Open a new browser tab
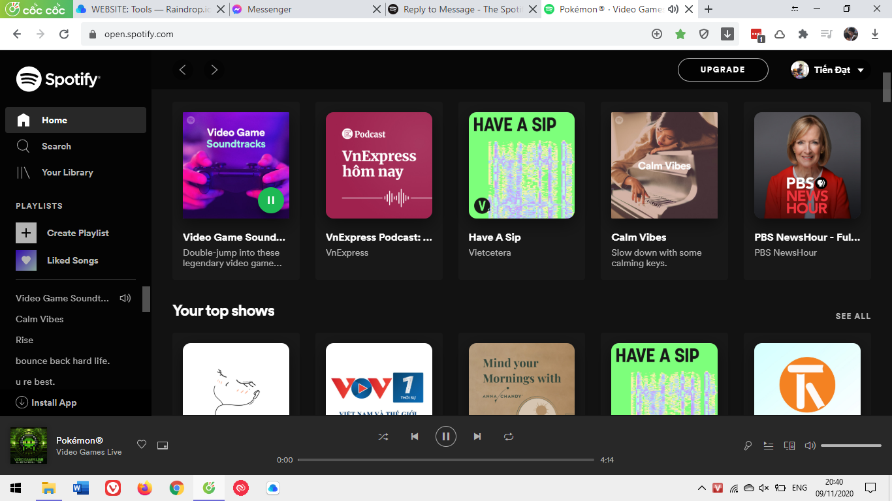The width and height of the screenshot is (892, 501). pos(709,9)
